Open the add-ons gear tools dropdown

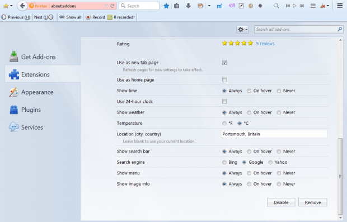coord(242,30)
